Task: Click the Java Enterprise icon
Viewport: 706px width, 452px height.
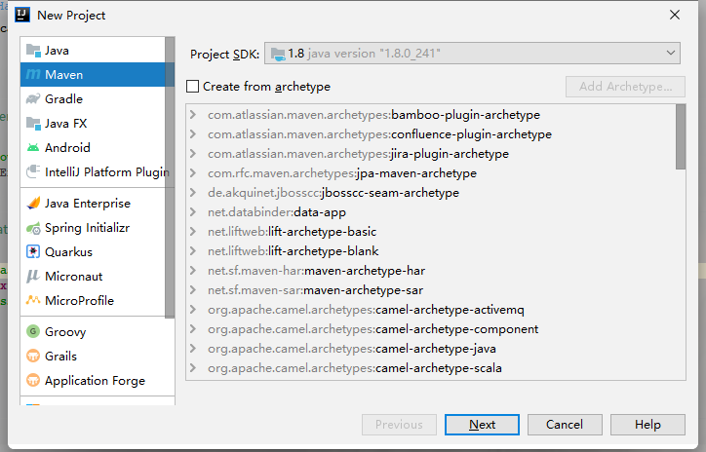Action: (33, 204)
